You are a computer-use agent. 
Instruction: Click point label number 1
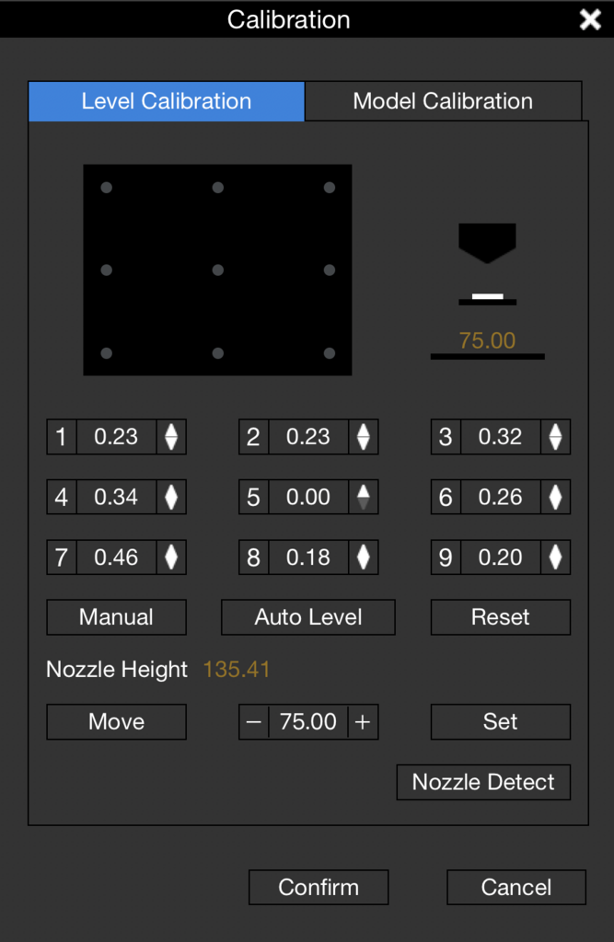click(x=62, y=437)
